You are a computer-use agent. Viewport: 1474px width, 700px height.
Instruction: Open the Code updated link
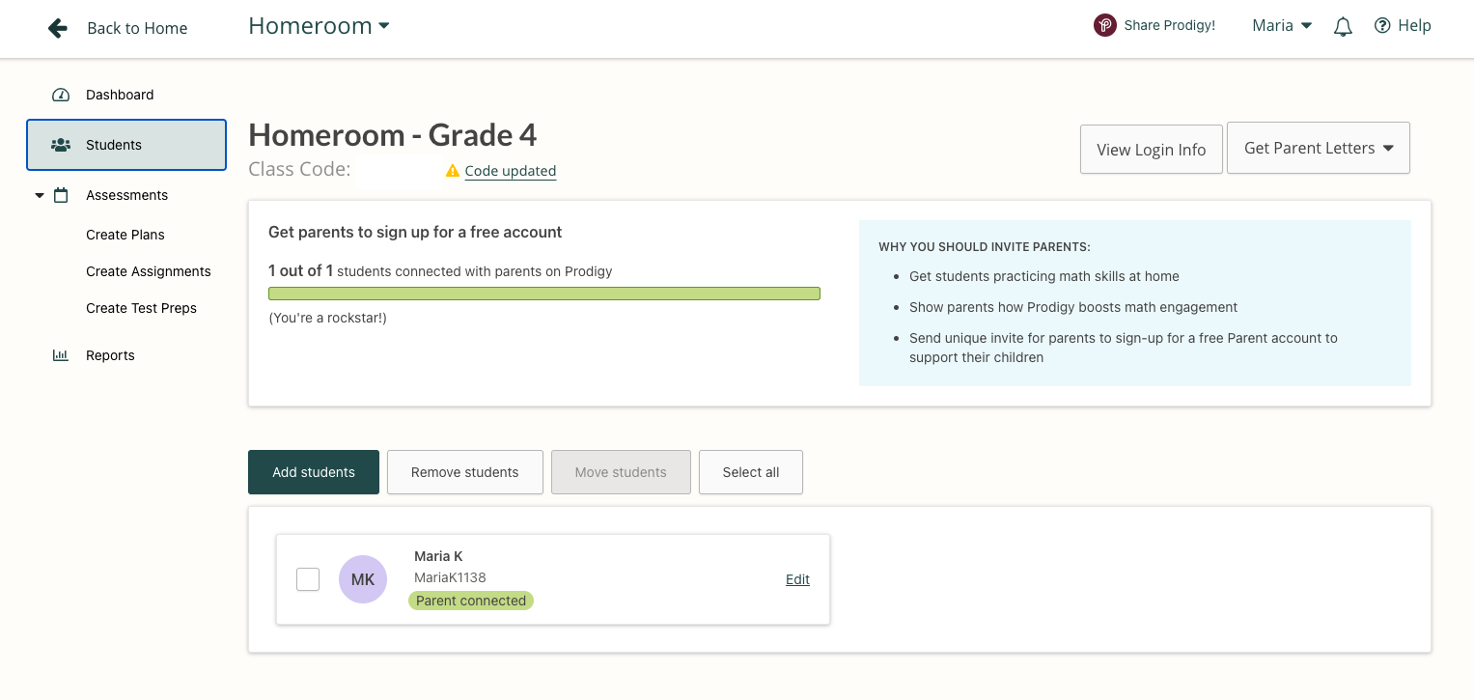click(510, 171)
